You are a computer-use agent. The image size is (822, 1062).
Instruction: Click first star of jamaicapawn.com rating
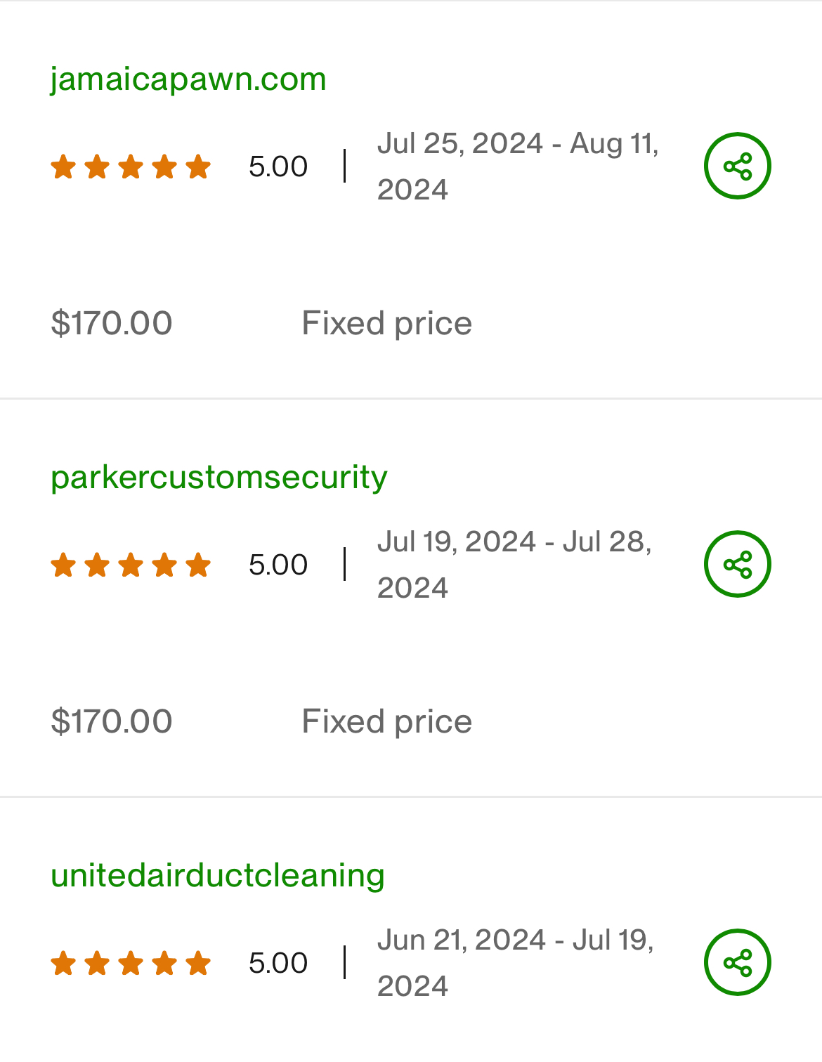[63, 166]
